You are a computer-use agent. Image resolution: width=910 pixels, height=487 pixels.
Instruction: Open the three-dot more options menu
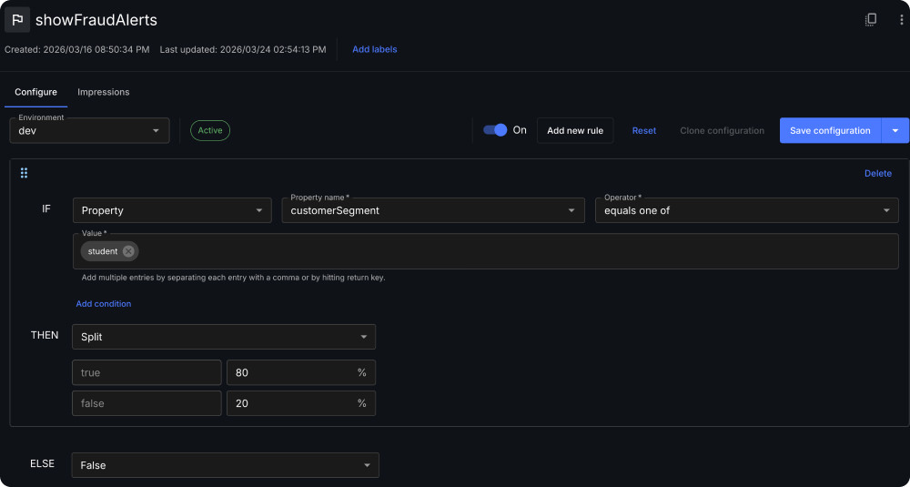pos(901,20)
